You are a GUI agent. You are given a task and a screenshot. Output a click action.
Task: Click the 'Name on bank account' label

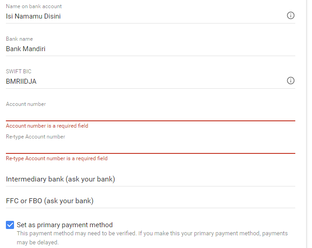point(34,6)
